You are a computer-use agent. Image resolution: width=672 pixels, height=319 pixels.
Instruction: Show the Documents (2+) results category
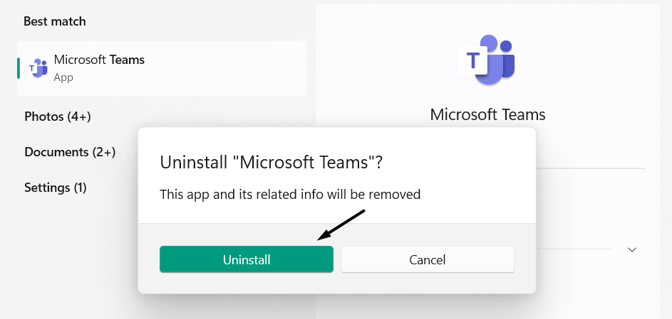(70, 152)
